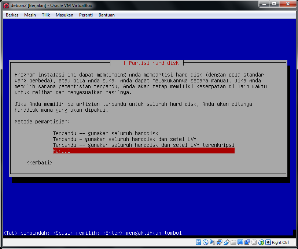Open the Peranti menu
This screenshot has height=249, width=298.
(86, 15)
